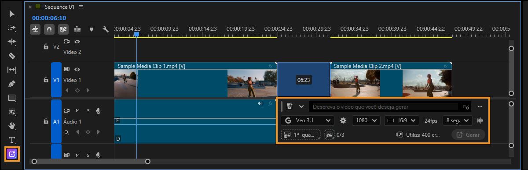
Task: Select the Type tool
Action: tap(12, 140)
